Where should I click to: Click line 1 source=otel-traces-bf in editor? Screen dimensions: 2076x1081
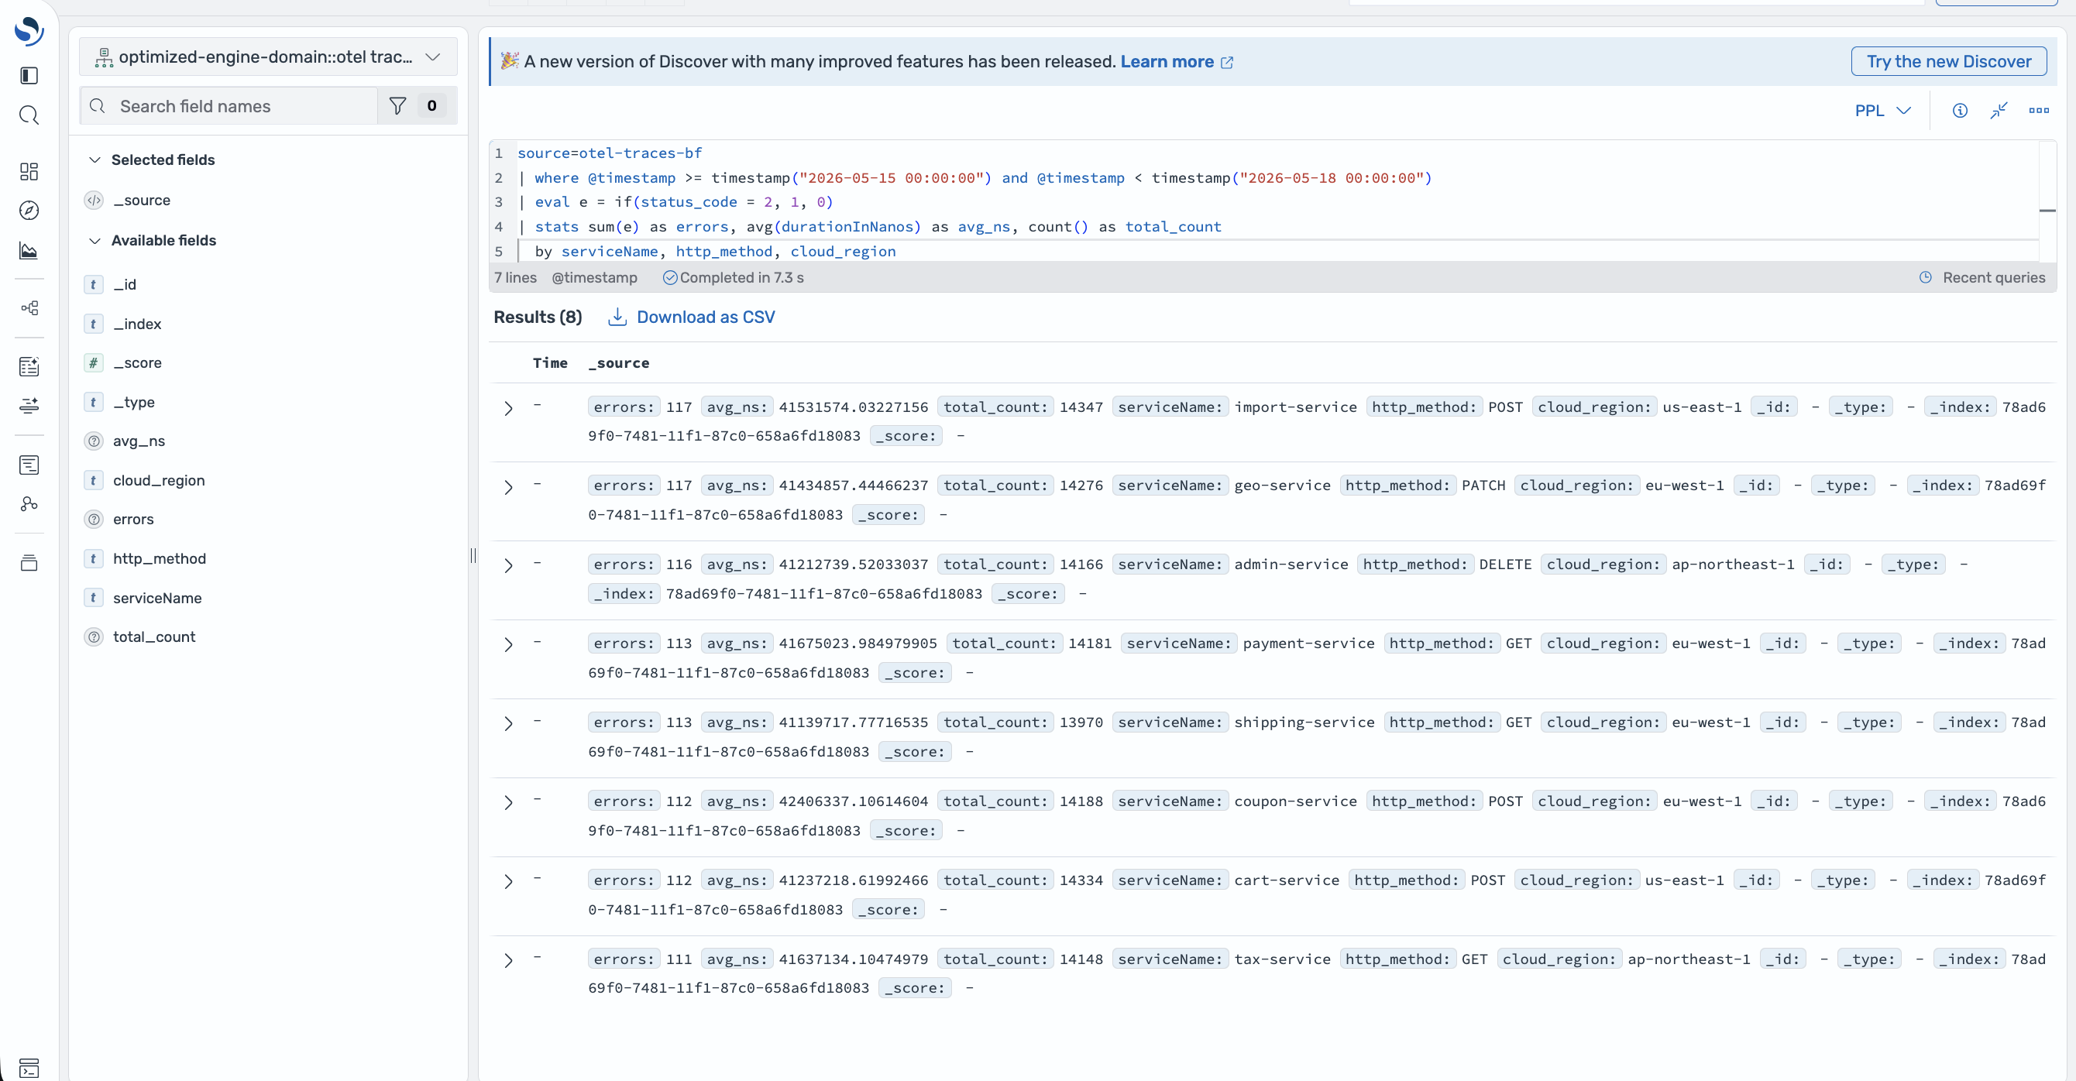click(x=610, y=153)
